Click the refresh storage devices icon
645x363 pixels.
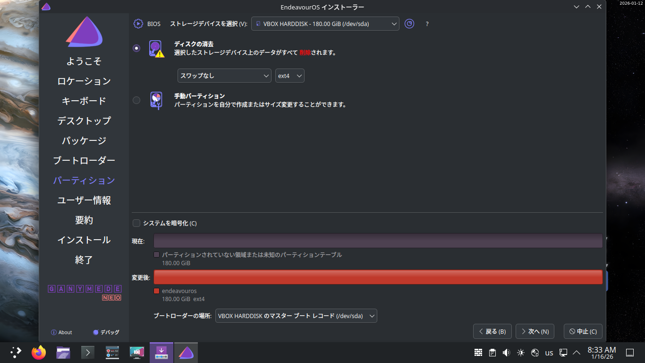coord(409,24)
